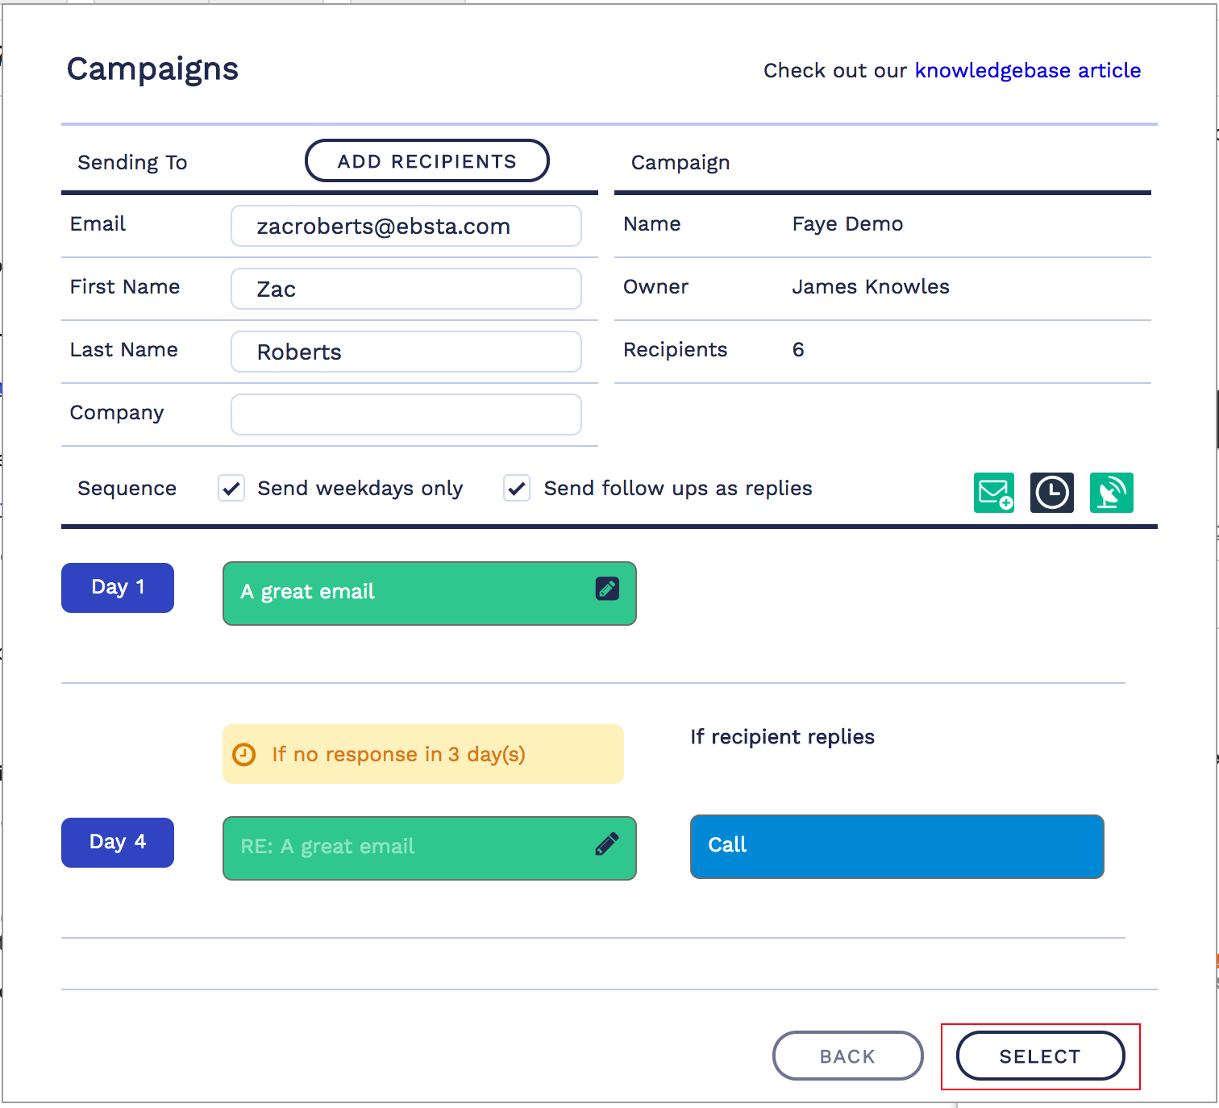The width and height of the screenshot is (1219, 1108).
Task: Open the clock schedule icon in Sequence bar
Action: (x=1051, y=493)
